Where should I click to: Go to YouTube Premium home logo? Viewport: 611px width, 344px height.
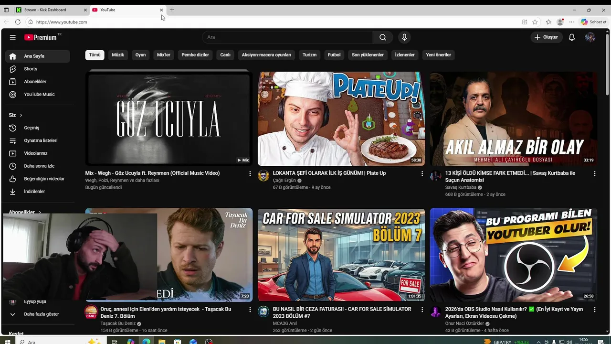(41, 37)
